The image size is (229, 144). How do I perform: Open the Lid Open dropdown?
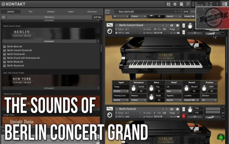click(173, 91)
